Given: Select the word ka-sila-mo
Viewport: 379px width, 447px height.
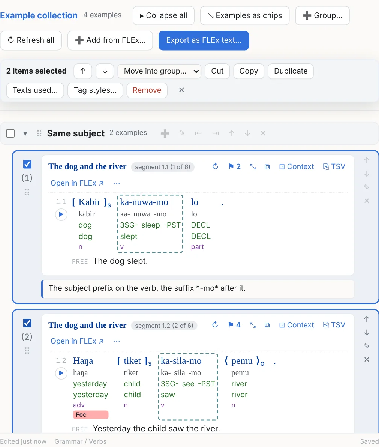Looking at the screenshot, I should 181,361.
